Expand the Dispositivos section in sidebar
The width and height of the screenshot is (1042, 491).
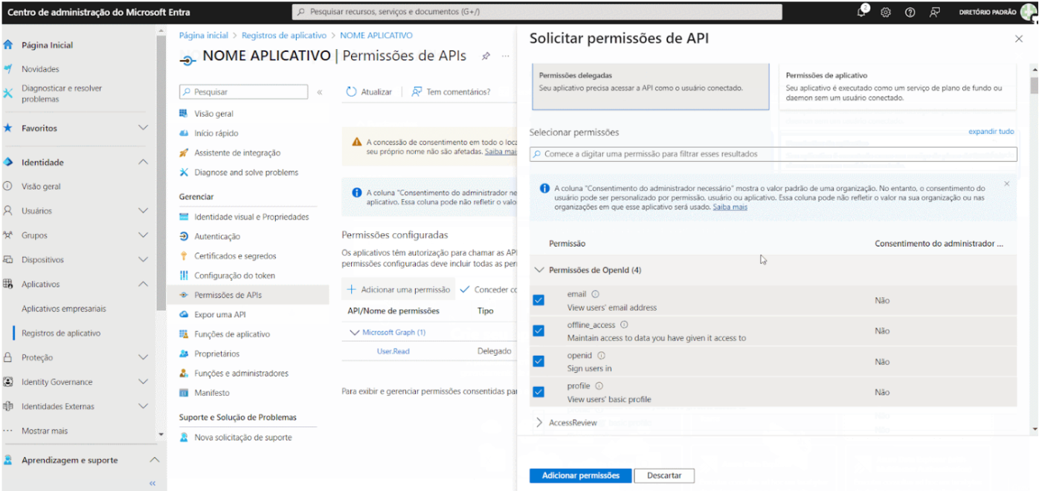coord(144,260)
